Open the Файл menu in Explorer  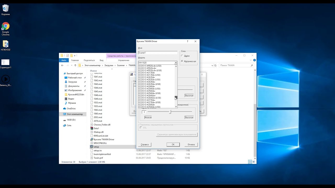pos(64,60)
